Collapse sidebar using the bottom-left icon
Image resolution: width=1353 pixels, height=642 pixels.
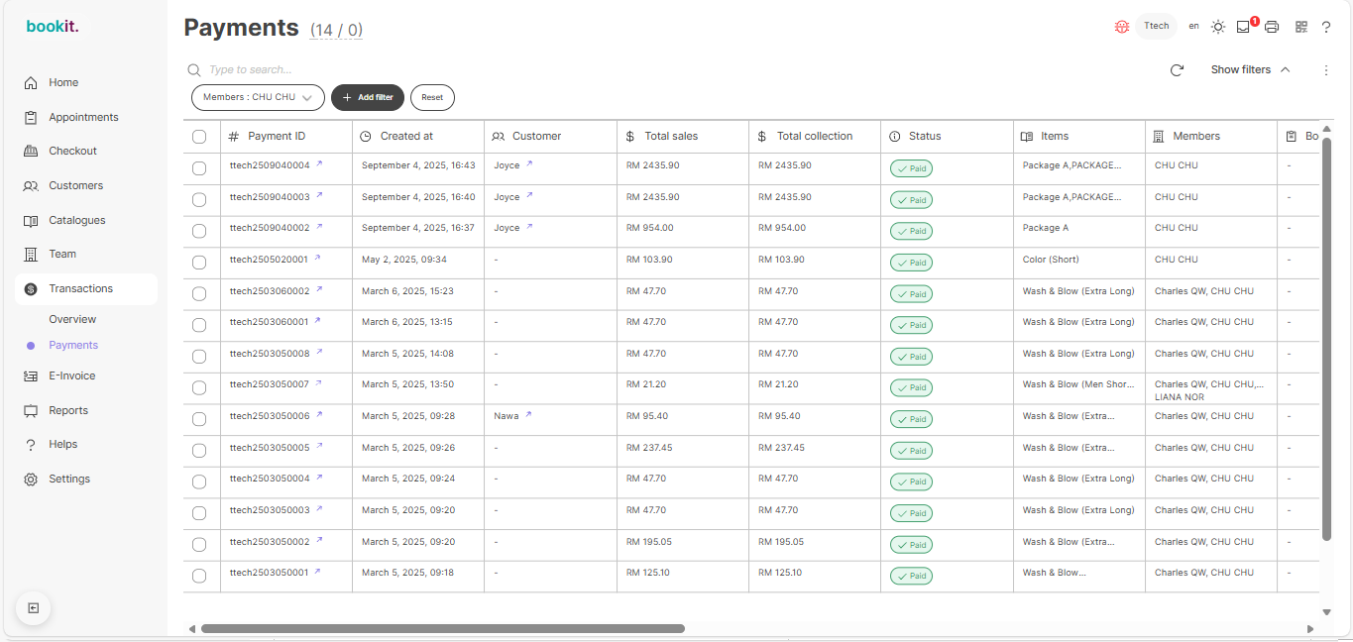pyautogui.click(x=33, y=608)
